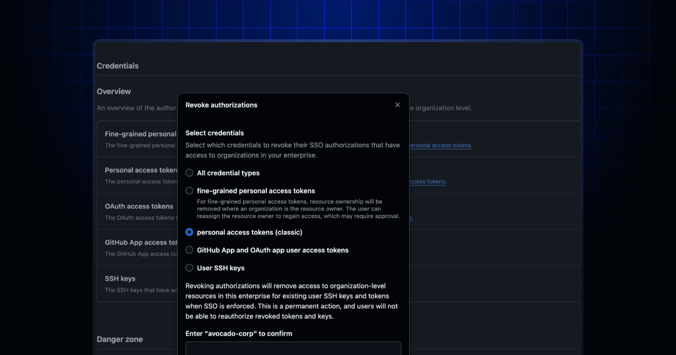Click the OAuth access tokens row title
This screenshot has height=355, width=676.
coord(139,206)
